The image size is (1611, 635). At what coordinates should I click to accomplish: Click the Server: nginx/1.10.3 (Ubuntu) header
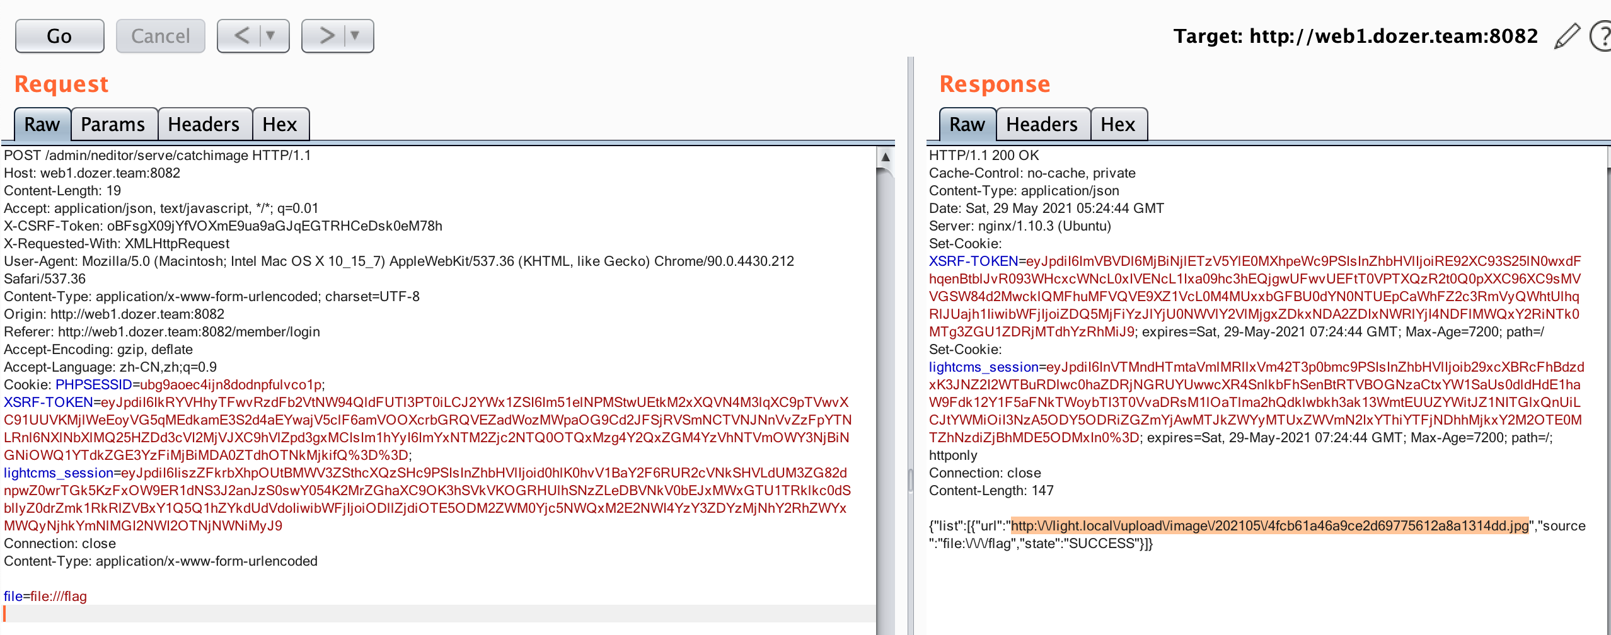click(x=1020, y=226)
